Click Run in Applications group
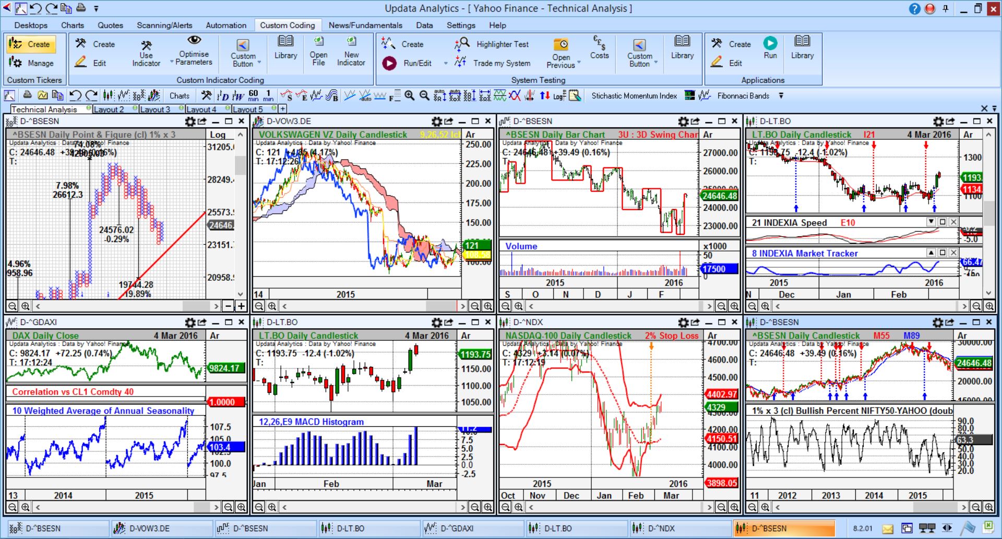 [x=770, y=47]
